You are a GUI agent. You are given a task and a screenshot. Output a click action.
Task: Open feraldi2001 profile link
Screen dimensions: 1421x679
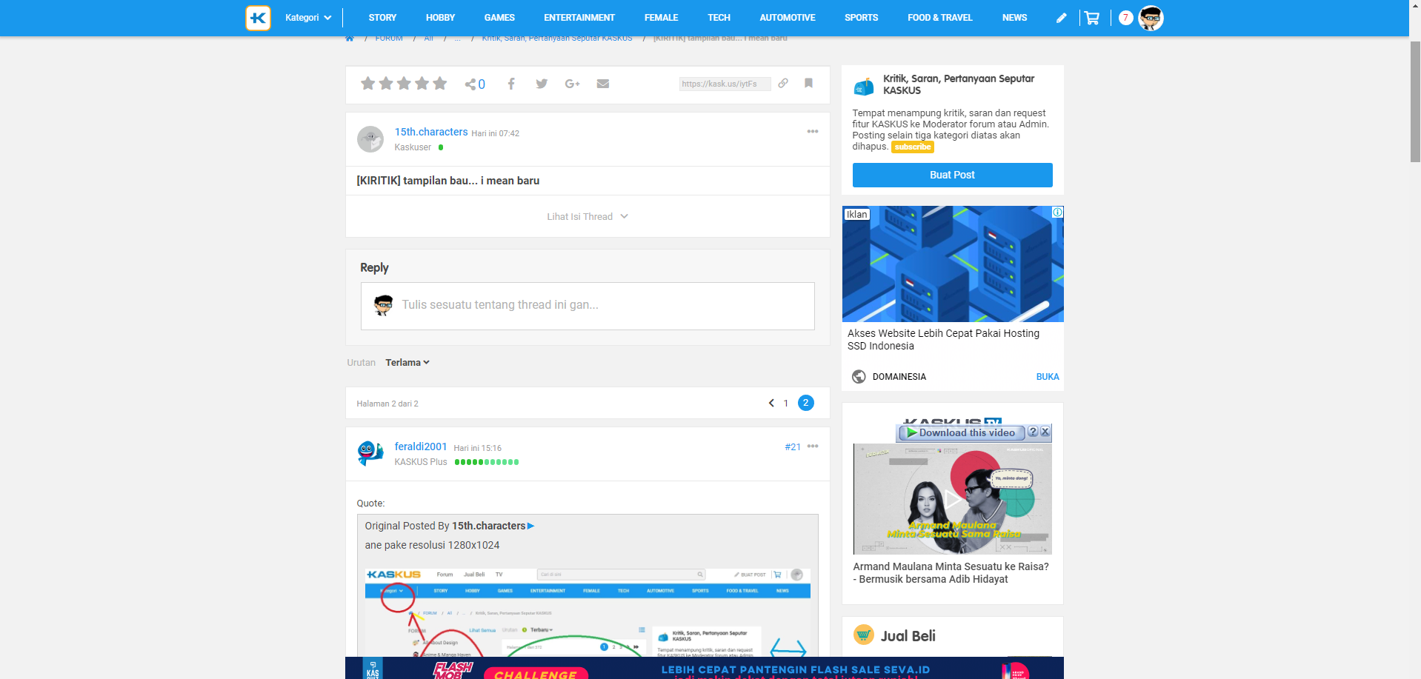421,446
